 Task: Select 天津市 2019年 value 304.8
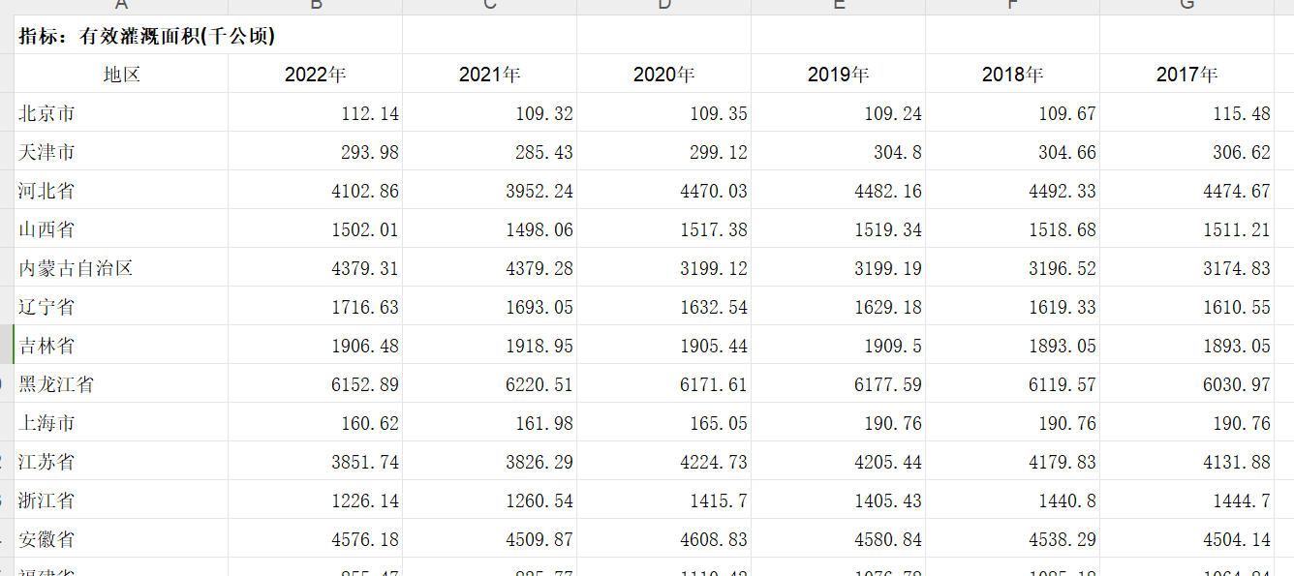pos(897,153)
